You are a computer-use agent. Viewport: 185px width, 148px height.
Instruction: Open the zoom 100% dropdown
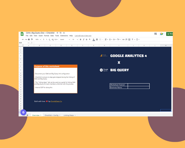tap(38, 40)
